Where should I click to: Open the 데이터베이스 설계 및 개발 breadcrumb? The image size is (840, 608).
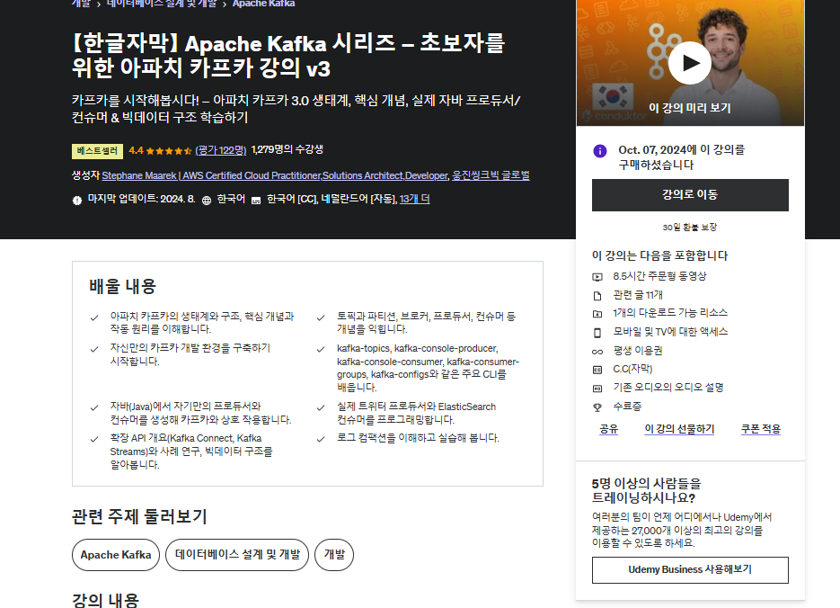pyautogui.click(x=162, y=4)
